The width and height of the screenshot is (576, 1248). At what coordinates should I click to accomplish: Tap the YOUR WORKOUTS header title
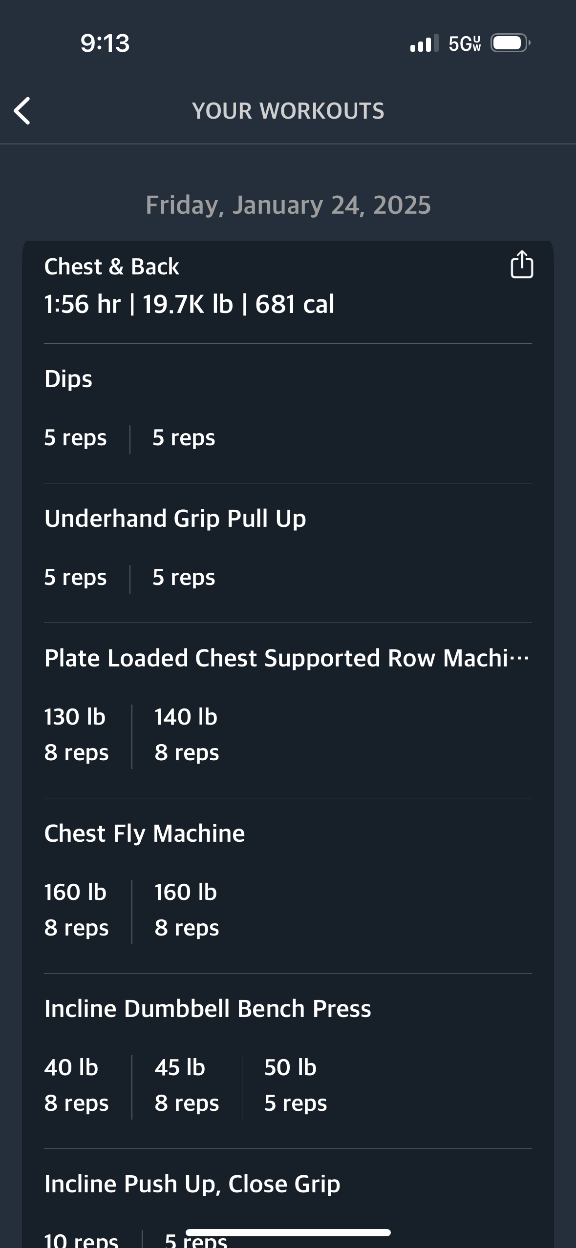(288, 111)
